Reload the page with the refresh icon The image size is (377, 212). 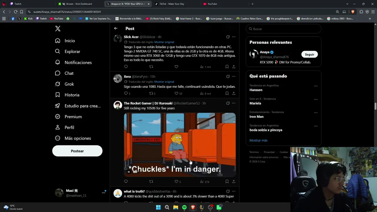(x=16, y=12)
